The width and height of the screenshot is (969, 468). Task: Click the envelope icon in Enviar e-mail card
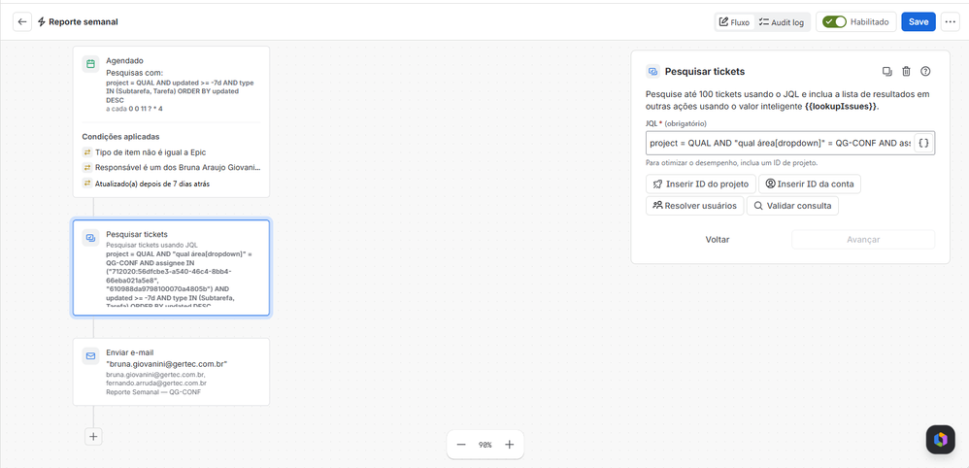point(91,355)
